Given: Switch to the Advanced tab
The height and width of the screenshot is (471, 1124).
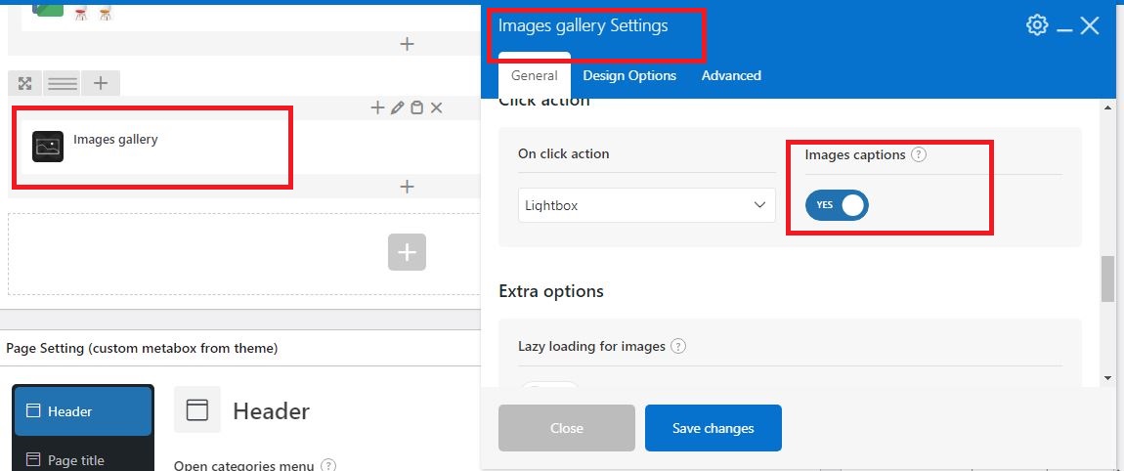Looking at the screenshot, I should pyautogui.click(x=731, y=75).
